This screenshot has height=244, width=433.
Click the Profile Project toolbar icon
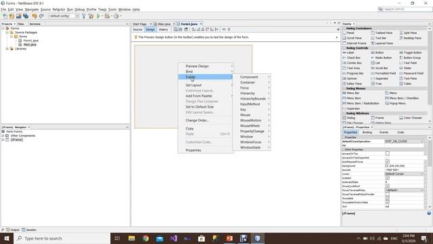point(116,16)
